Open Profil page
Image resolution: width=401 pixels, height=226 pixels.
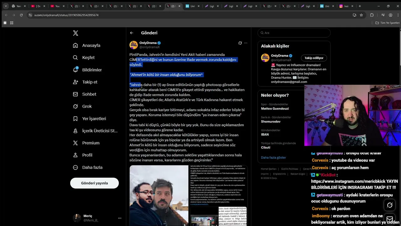tap(83, 155)
